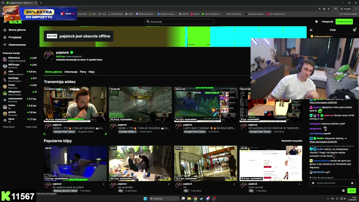Viewport: 359px width, 202px height.
Task: Click the green Zarejestruj się button
Action: (x=344, y=22)
